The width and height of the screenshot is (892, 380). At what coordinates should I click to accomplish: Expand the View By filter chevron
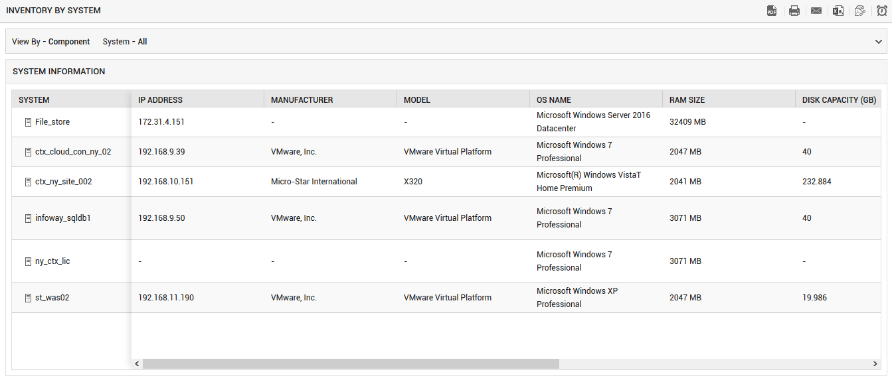[879, 42]
